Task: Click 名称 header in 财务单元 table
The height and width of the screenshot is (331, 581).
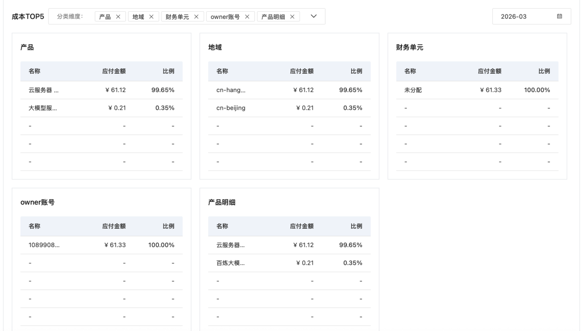Action: [410, 71]
